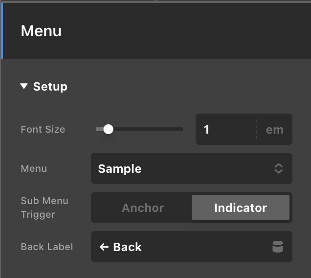Click the Font Size label
311x278 pixels.
click(x=43, y=129)
